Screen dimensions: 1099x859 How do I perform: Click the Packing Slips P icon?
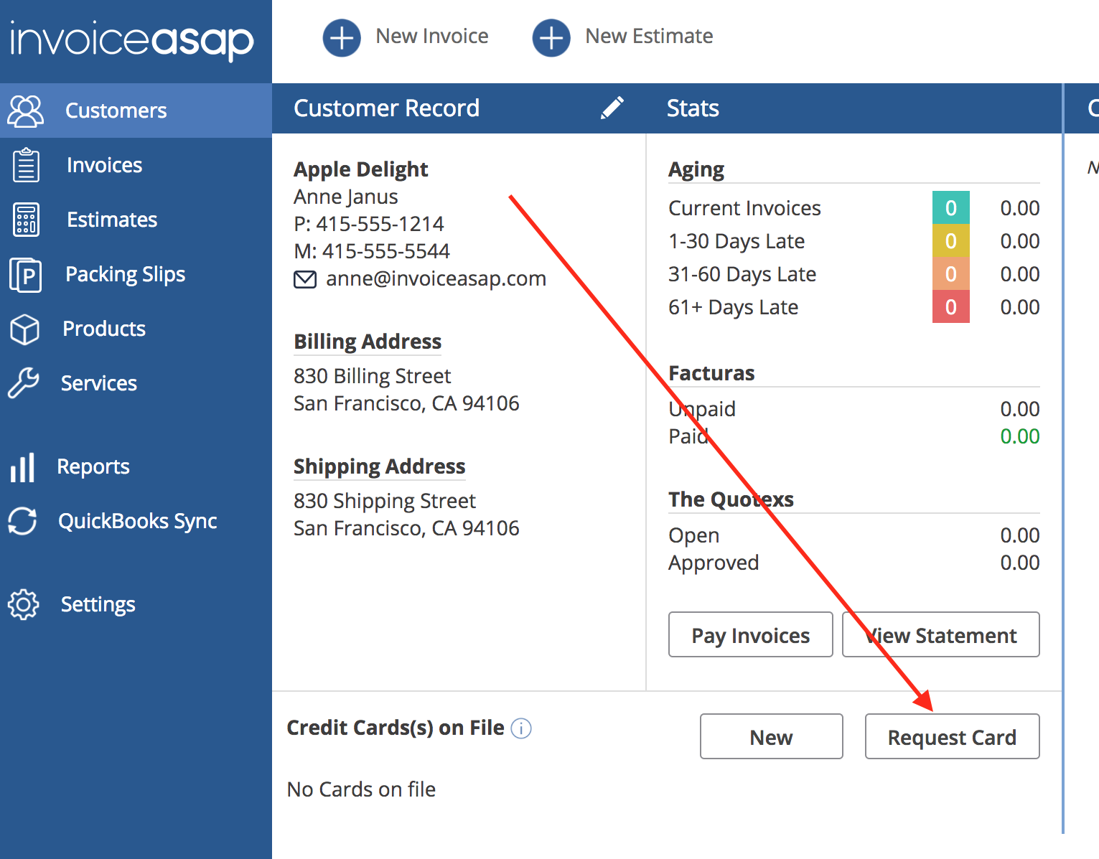coord(26,275)
